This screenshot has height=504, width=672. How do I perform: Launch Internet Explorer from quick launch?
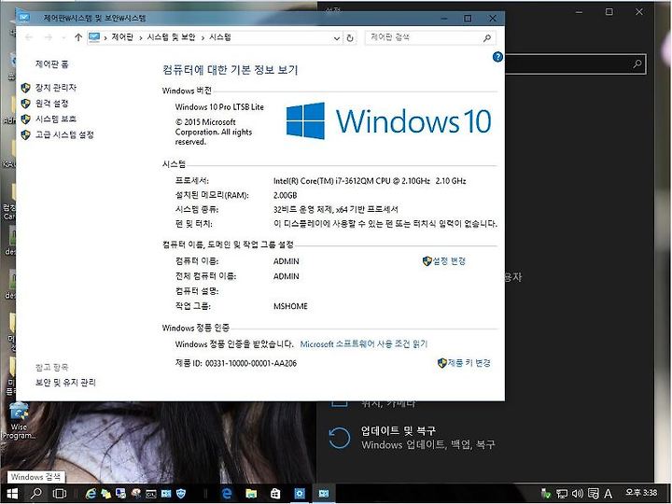click(91, 494)
